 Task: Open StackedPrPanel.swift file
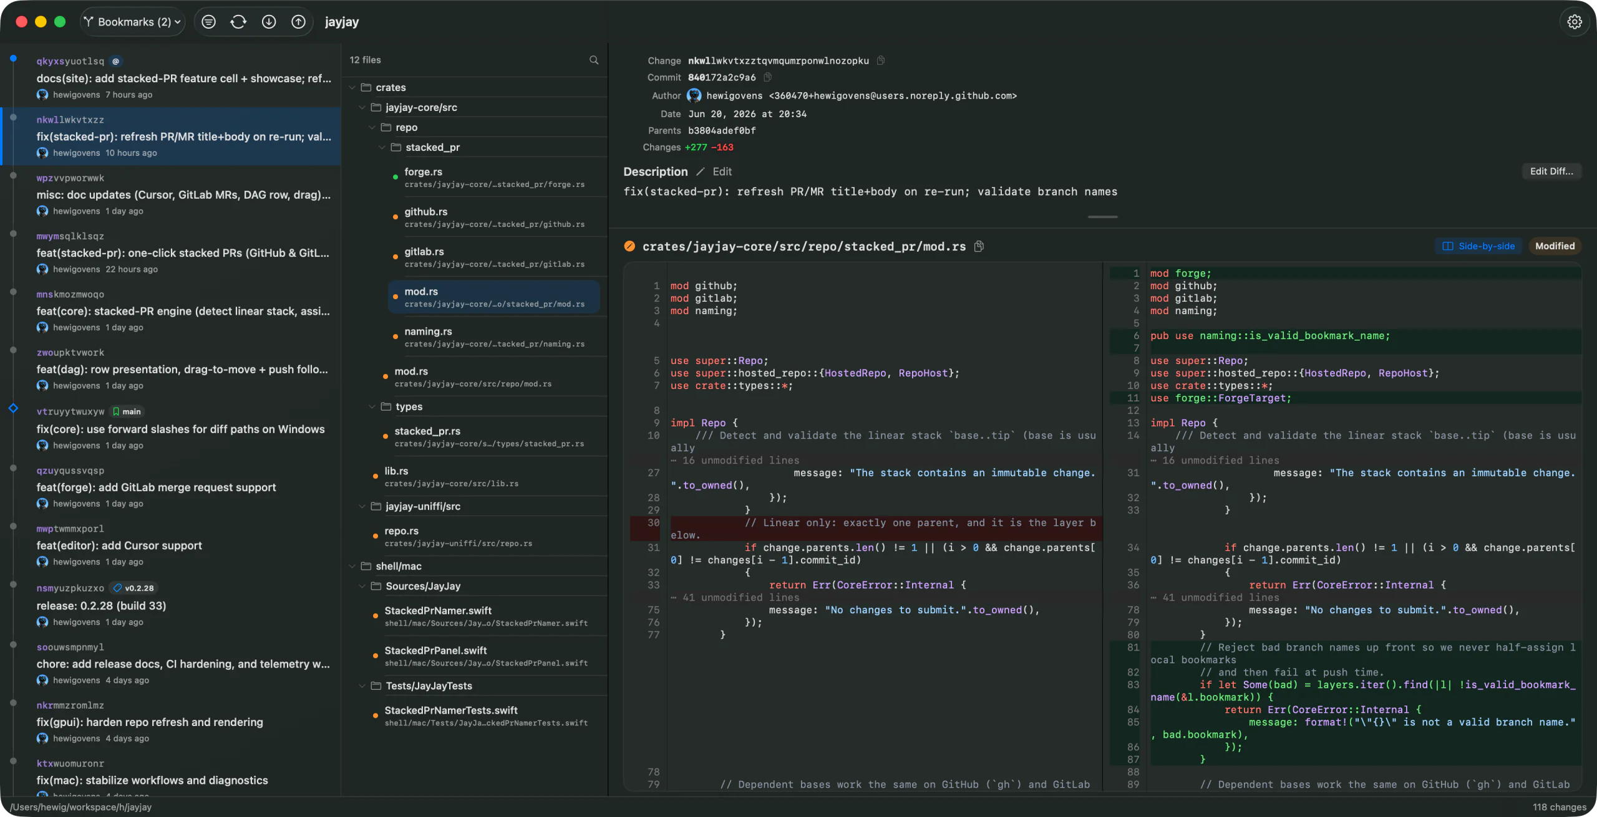coord(484,656)
